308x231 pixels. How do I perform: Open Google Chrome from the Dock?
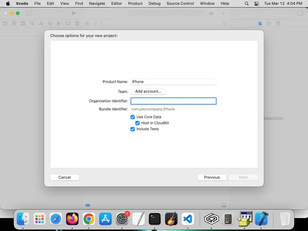point(89,219)
